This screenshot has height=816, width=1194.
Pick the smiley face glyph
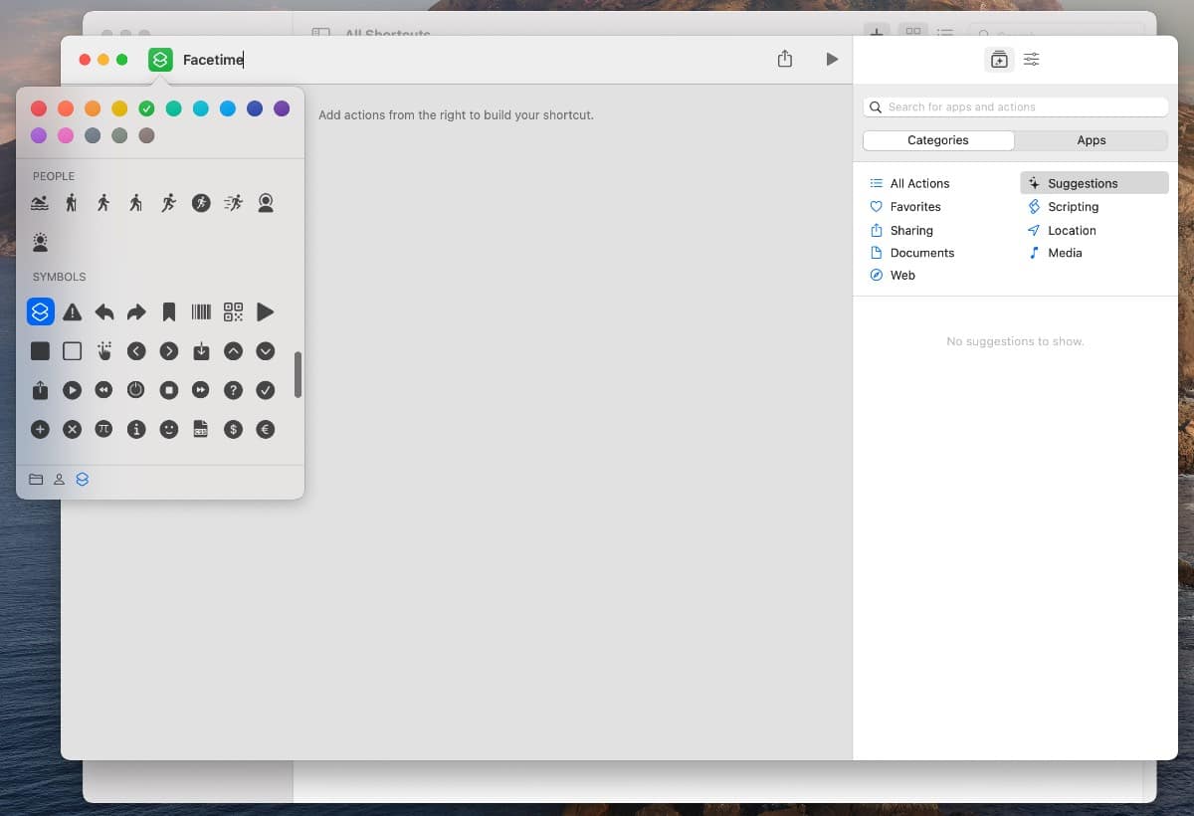(169, 430)
